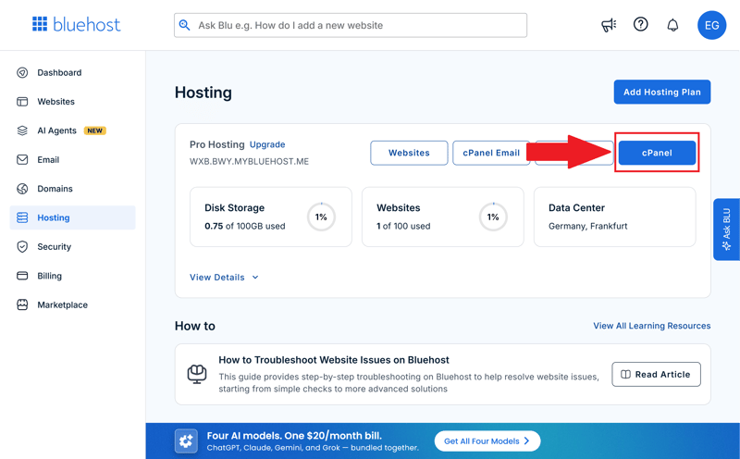Click the WXB.BWY.MYBLUEHOST.ME hostname text
Screen dimensions: 740x459
click(249, 161)
